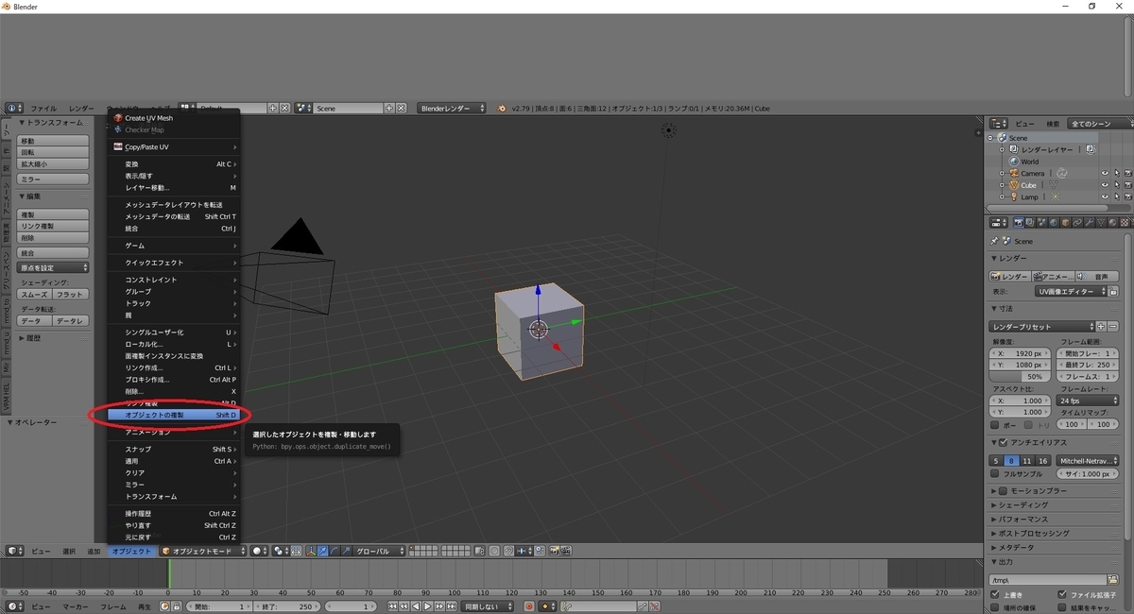The image size is (1134, 614).
Task: Open グローバル transform orientation dropdown
Action: [379, 551]
